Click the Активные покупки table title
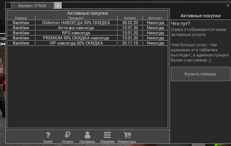Image resolution: width=231 pixels, height=146 pixels. click(87, 13)
